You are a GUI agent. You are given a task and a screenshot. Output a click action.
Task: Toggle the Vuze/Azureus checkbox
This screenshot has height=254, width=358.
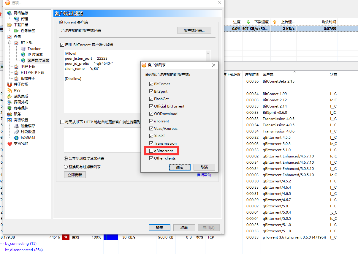(151, 129)
